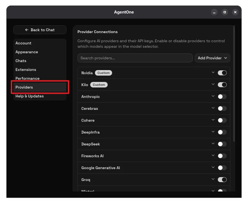Click the Back to Chat button

40,30
